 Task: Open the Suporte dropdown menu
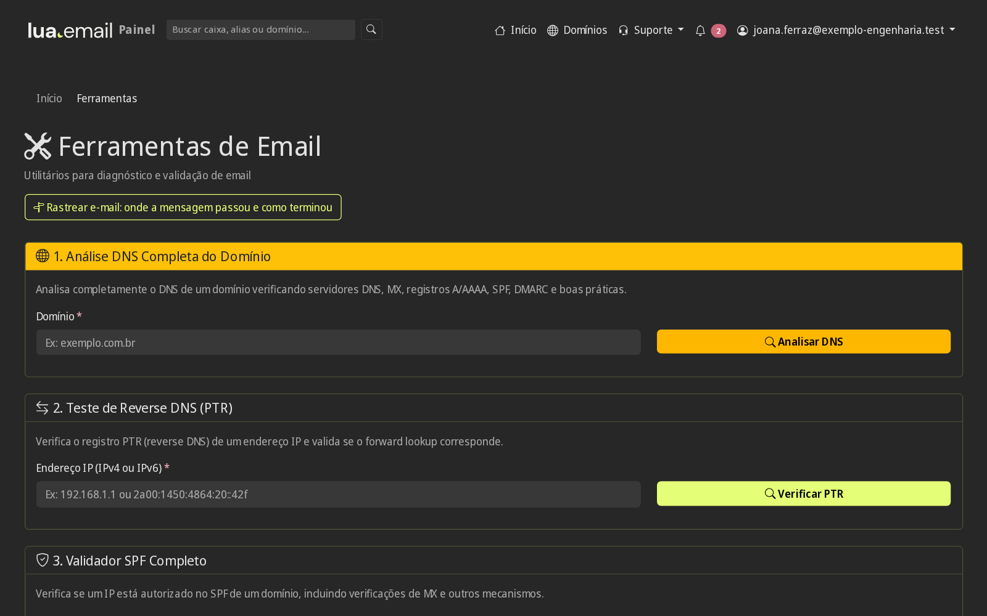pos(651,30)
